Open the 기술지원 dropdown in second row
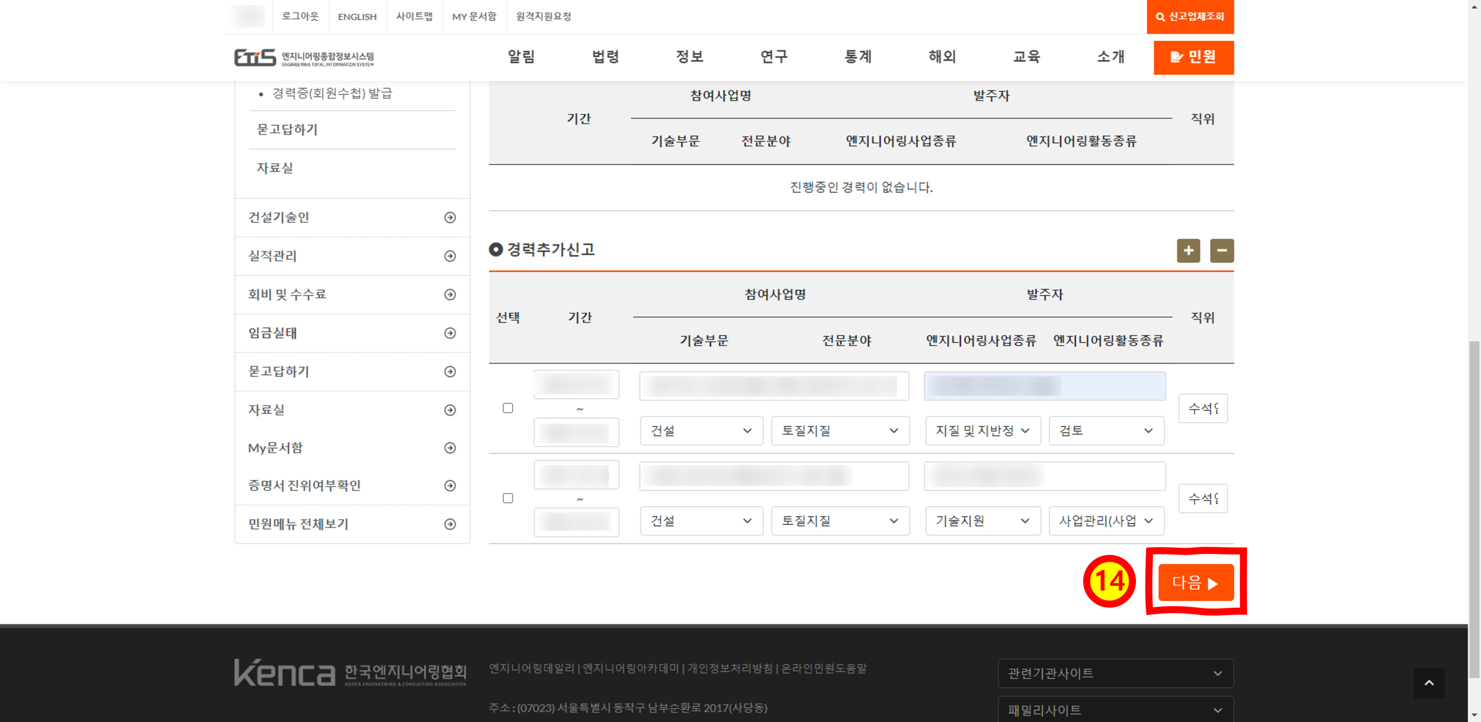 click(x=982, y=521)
